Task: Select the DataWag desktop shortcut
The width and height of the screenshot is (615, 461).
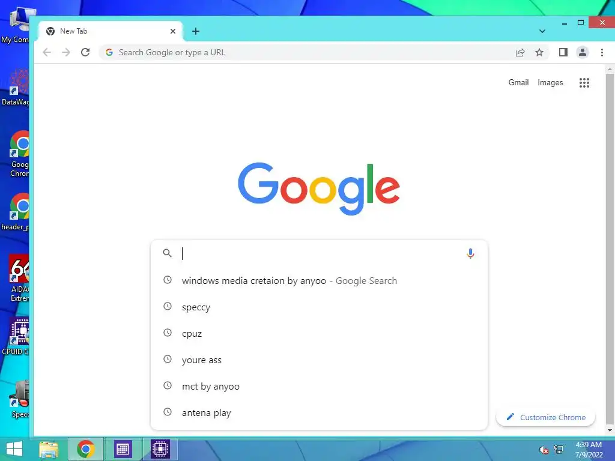Action: (x=15, y=87)
